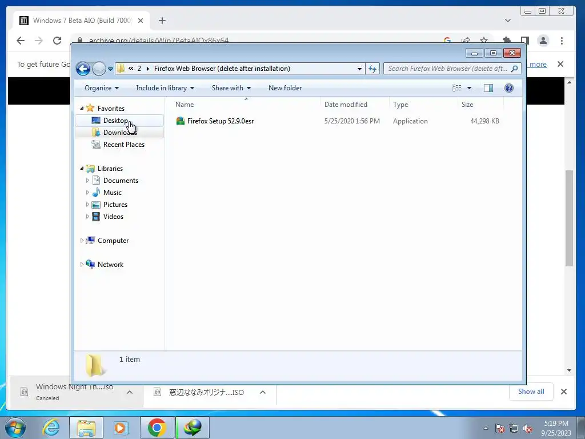Open options for the Japanese ISO download
The image size is (585, 439).
263,392
